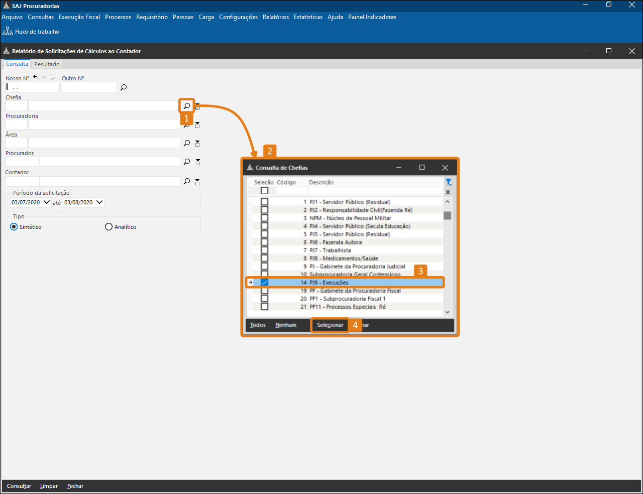The width and height of the screenshot is (643, 494).
Task: Open the Contador search magnifier
Action: coord(187,181)
